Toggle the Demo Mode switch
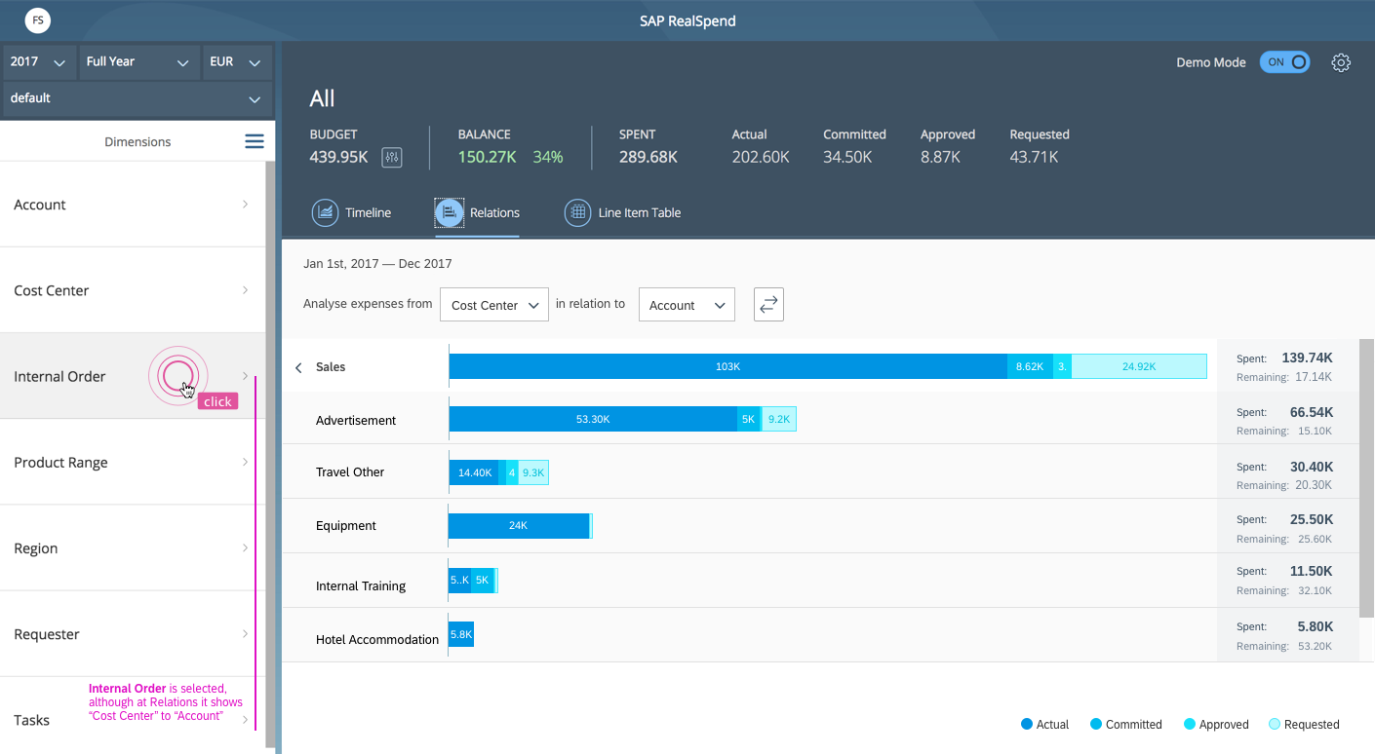Viewport: 1375px width, 754px height. pos(1284,62)
